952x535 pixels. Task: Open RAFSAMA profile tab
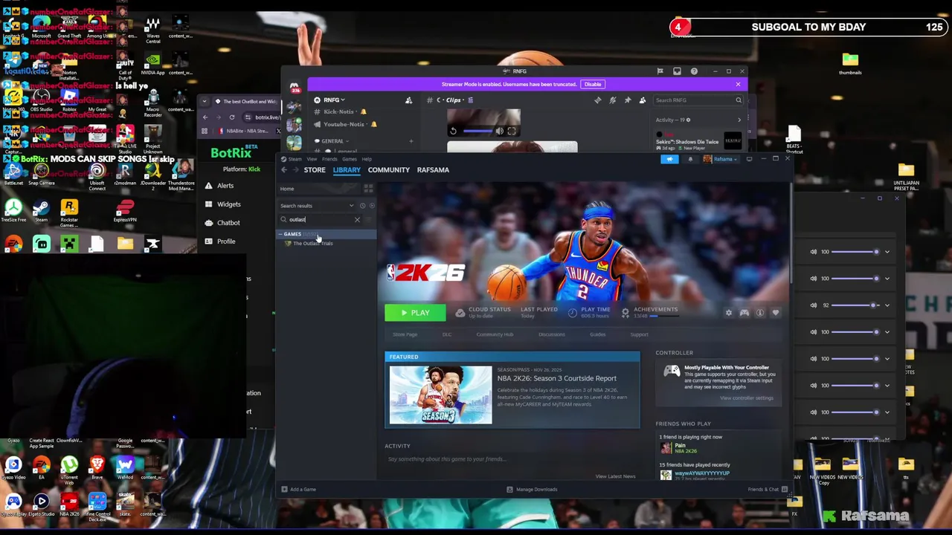(x=433, y=170)
